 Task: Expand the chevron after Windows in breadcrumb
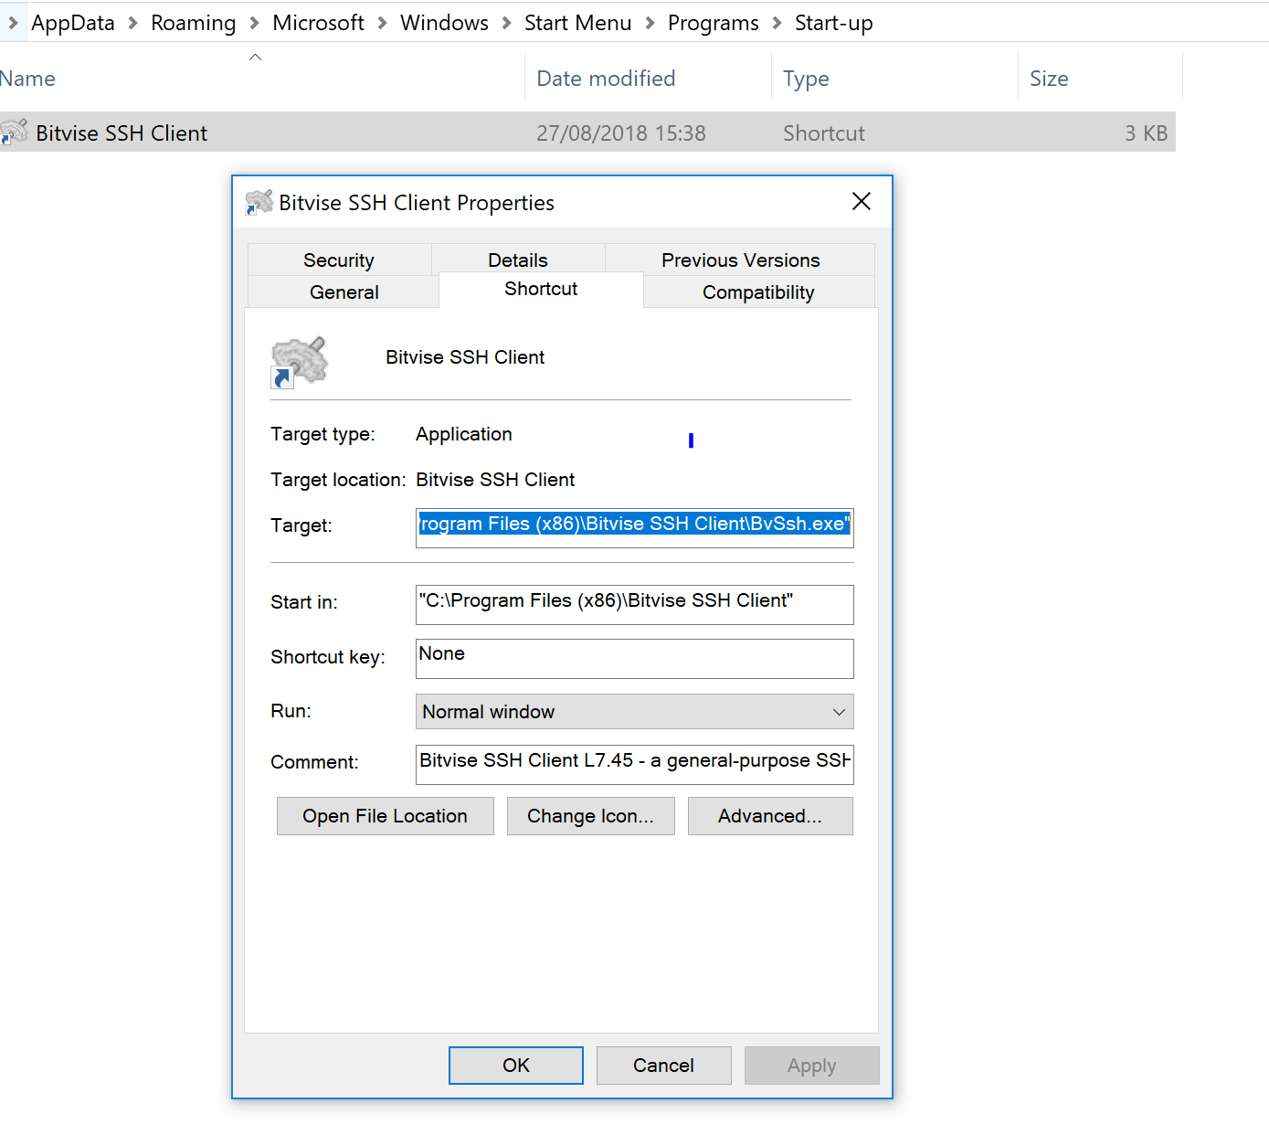[x=507, y=23]
